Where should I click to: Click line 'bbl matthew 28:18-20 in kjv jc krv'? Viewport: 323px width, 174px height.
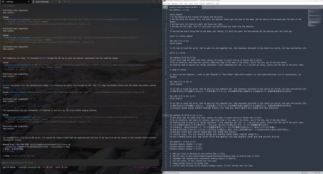coord(186,115)
